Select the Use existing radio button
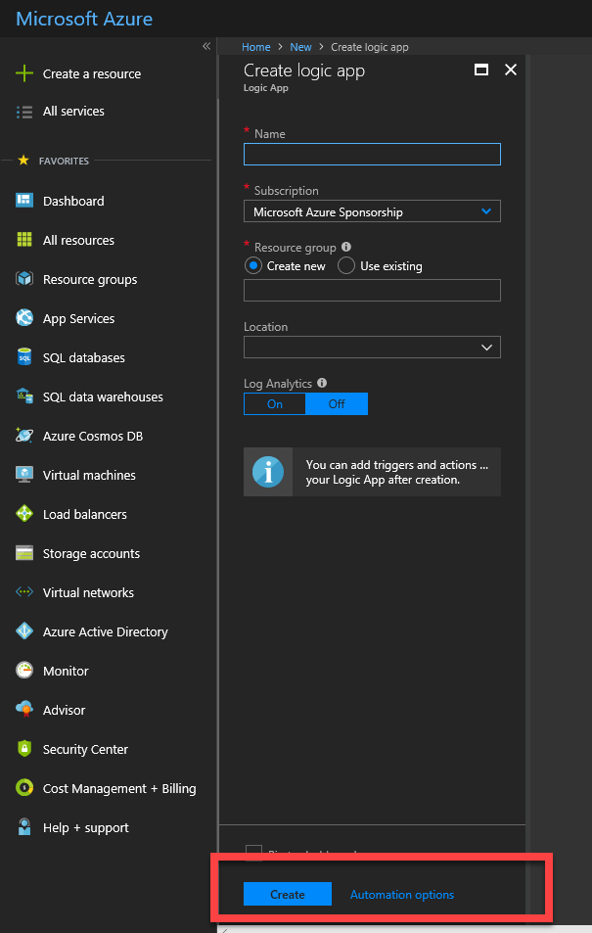 (346, 266)
